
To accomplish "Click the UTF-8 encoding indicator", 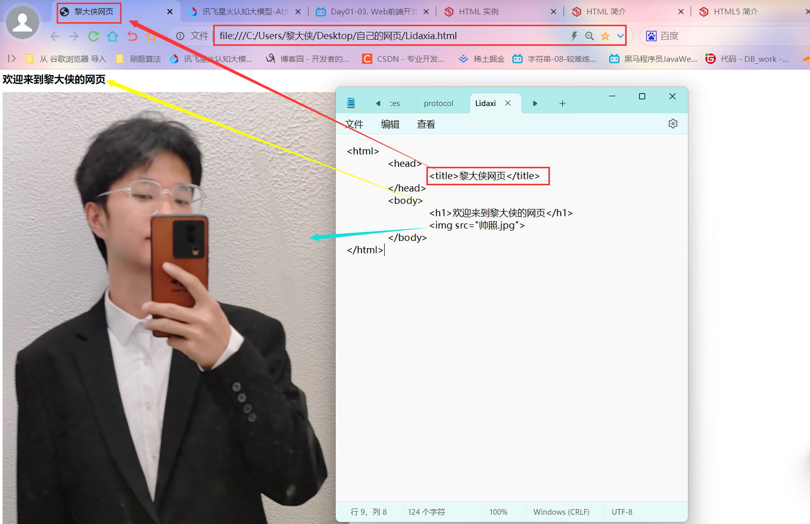I will 622,512.
